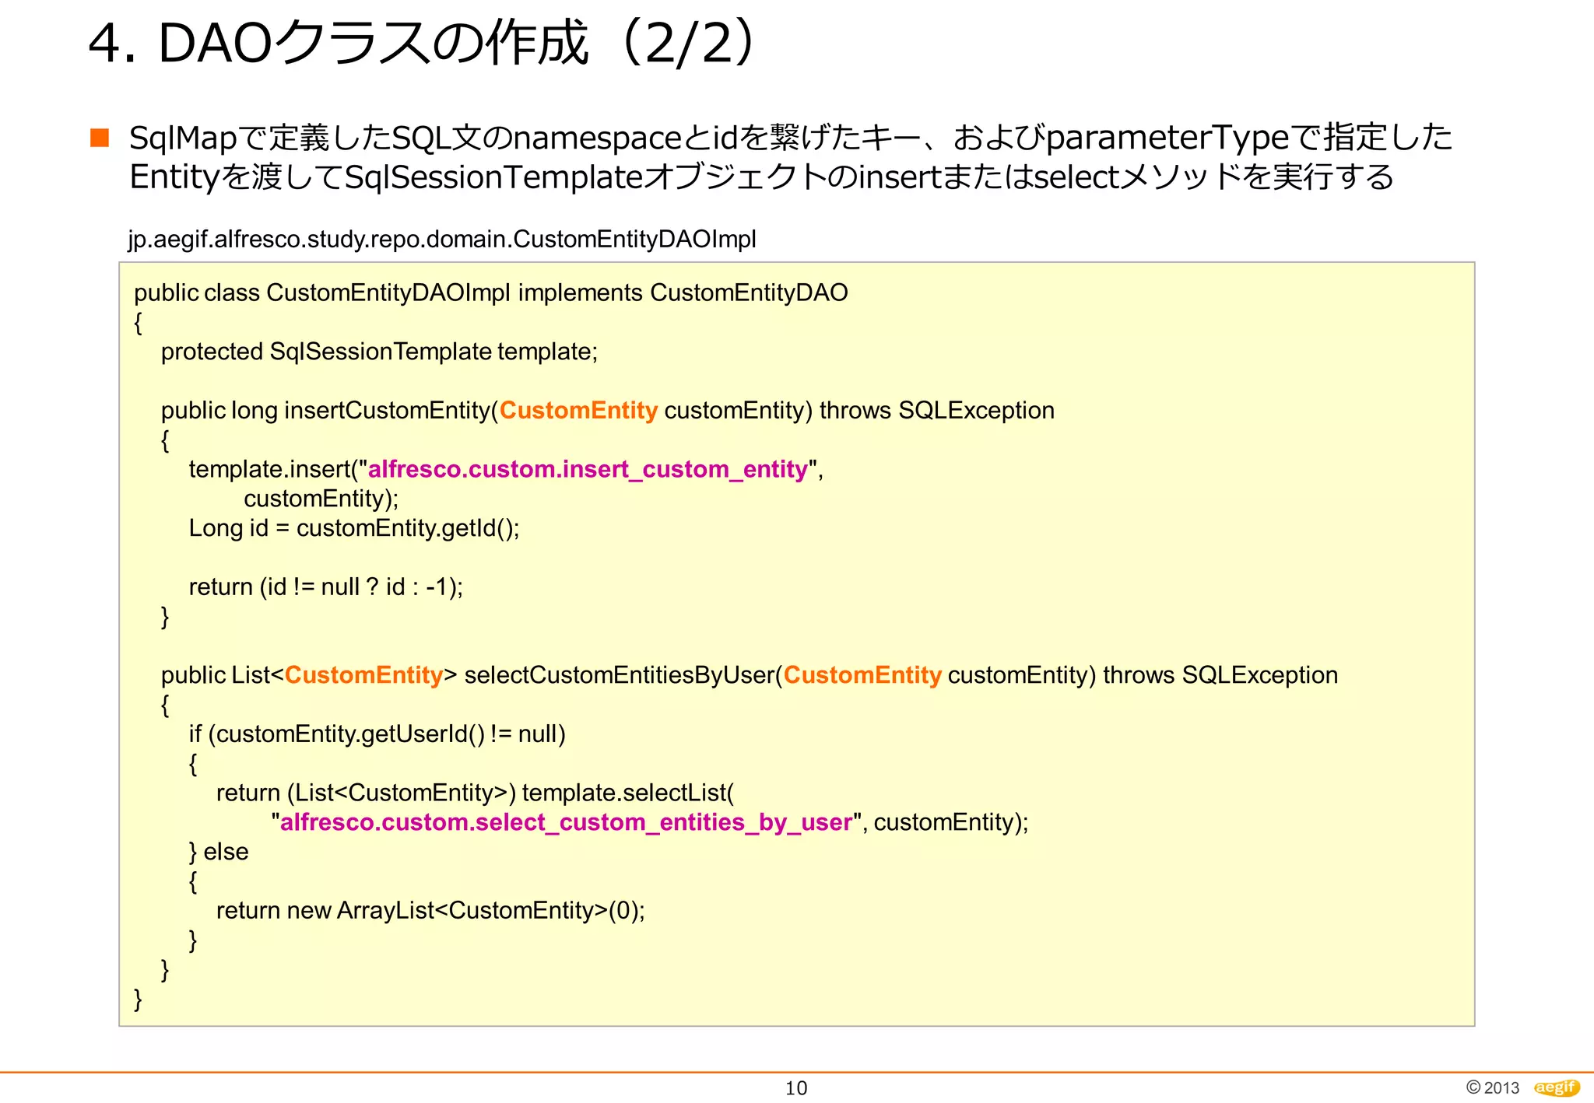Click 'selectCustomEntitiesByUser' in the method signature

[x=620, y=675]
